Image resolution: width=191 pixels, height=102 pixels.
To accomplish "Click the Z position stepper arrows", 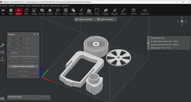I will pos(24,48).
